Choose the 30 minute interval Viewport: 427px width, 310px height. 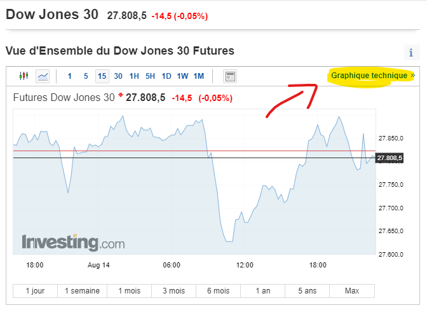click(x=118, y=76)
